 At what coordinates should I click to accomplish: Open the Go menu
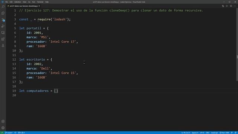(x=29, y=2)
